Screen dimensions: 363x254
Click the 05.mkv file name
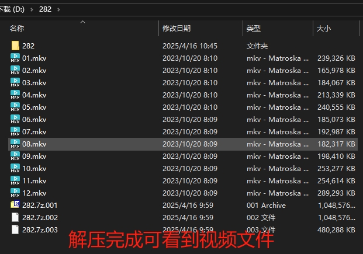(34, 107)
